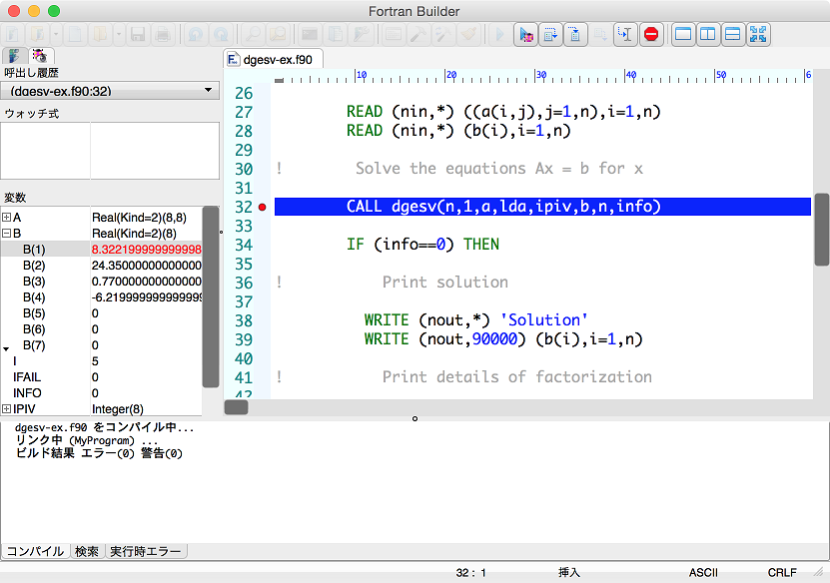Click the greyed Clean brush icon
830x583 pixels.
(468, 35)
